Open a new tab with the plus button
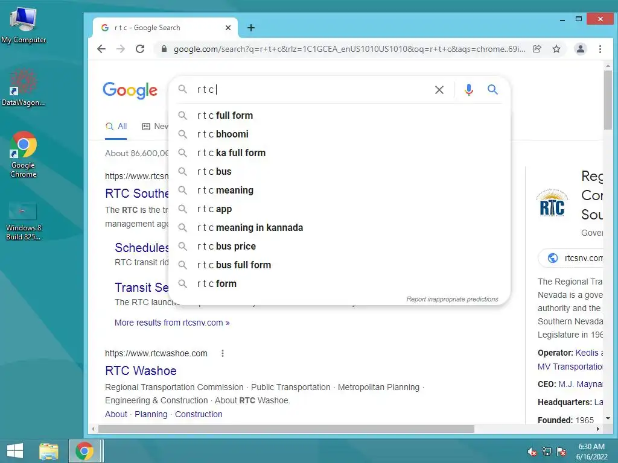 click(251, 28)
